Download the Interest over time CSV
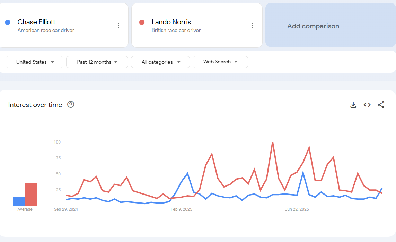Viewport: 396px width, 242px height. point(353,105)
